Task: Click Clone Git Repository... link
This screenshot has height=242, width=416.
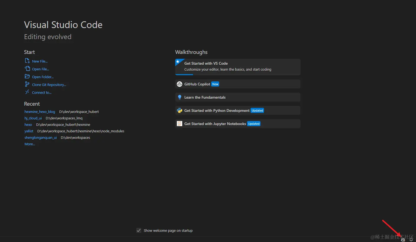Action: (x=49, y=85)
